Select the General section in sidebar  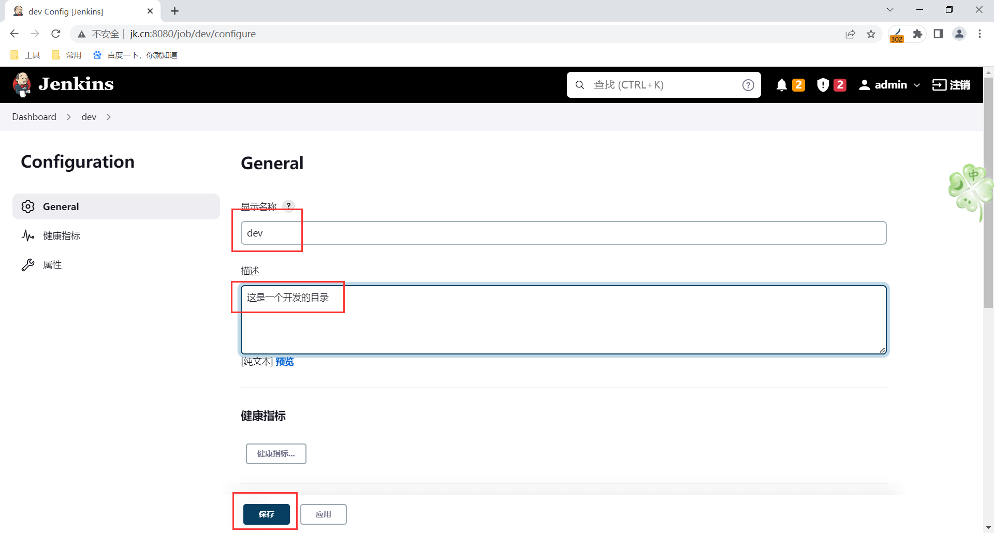click(x=116, y=206)
